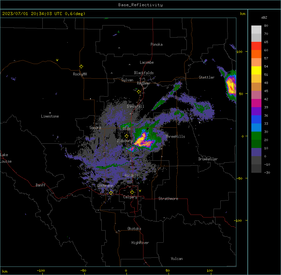Pick the yellow 51-54 dBZ legend swatch

256,70
